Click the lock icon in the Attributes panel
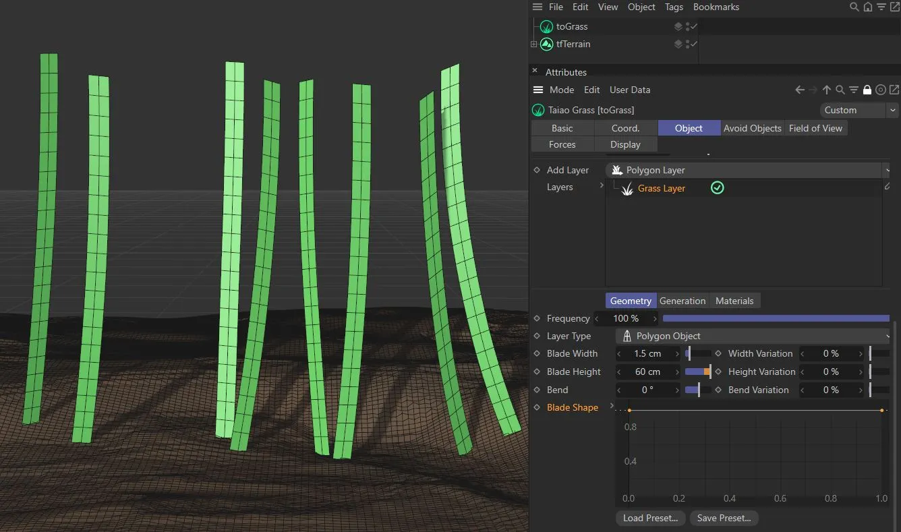Screen dimensions: 901x532 [x=867, y=89]
